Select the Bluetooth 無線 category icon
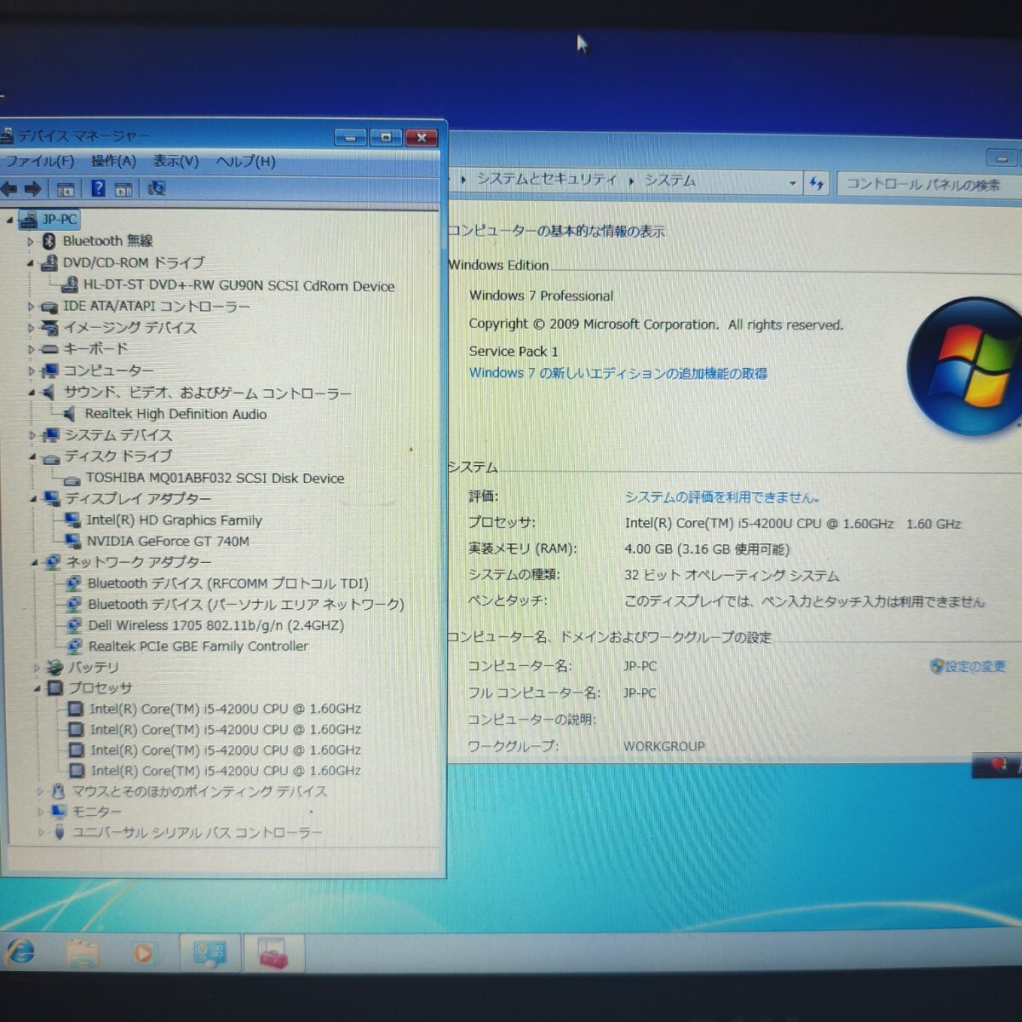Image resolution: width=1022 pixels, height=1022 pixels. tap(49, 241)
